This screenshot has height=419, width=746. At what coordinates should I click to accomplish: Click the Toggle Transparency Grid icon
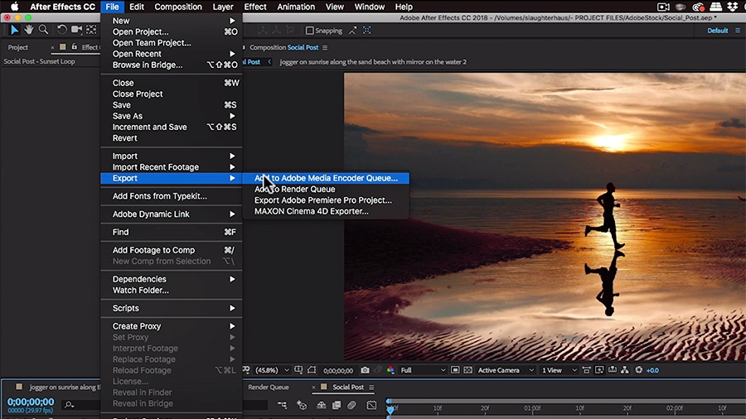click(467, 370)
